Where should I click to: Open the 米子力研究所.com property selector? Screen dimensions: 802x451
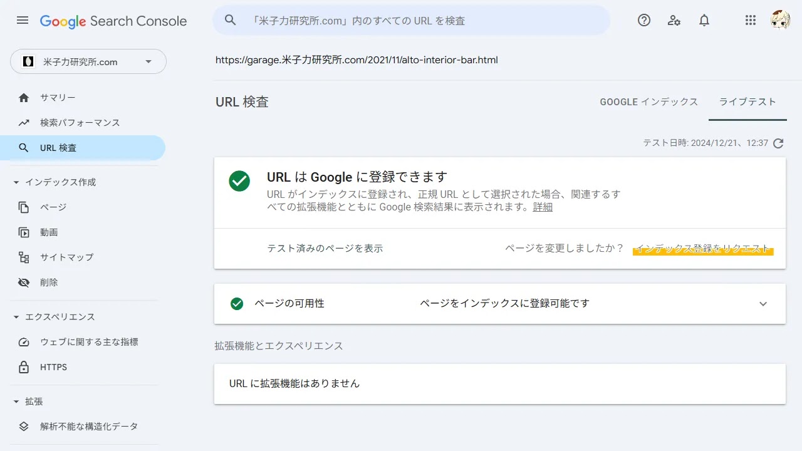click(88, 61)
